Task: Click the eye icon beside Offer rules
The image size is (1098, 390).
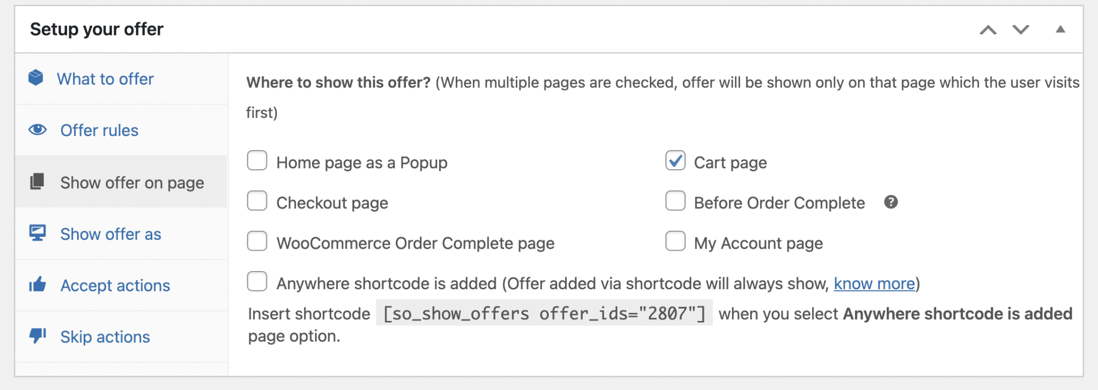Action: 38,130
